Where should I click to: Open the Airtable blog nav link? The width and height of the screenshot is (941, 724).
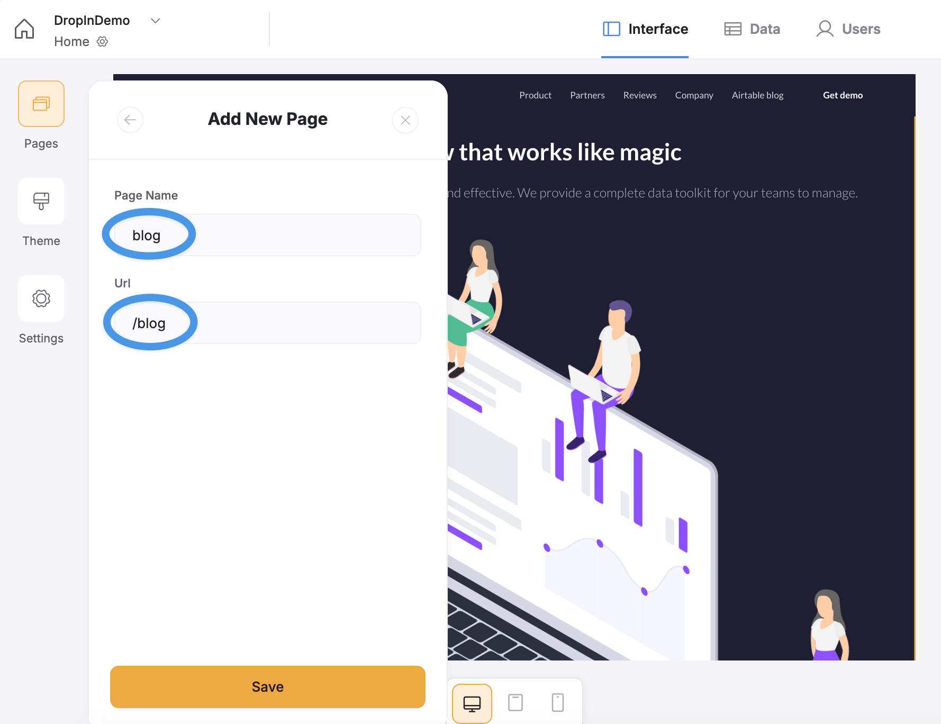pyautogui.click(x=758, y=95)
